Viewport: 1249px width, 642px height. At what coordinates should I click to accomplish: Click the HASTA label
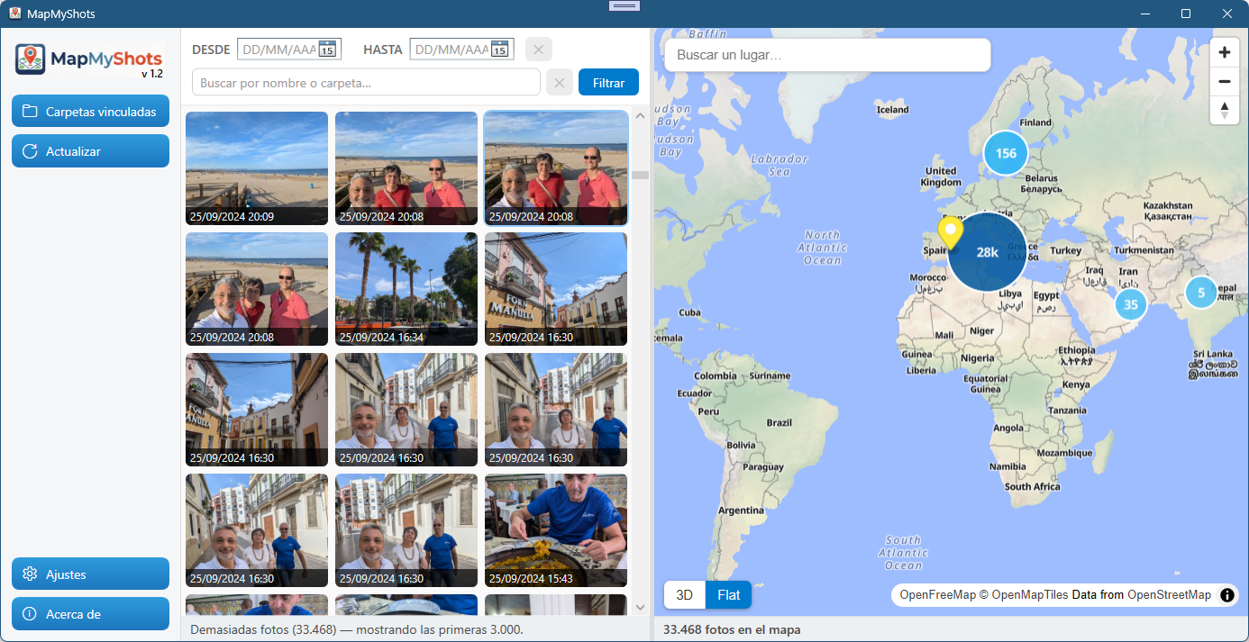(x=383, y=50)
